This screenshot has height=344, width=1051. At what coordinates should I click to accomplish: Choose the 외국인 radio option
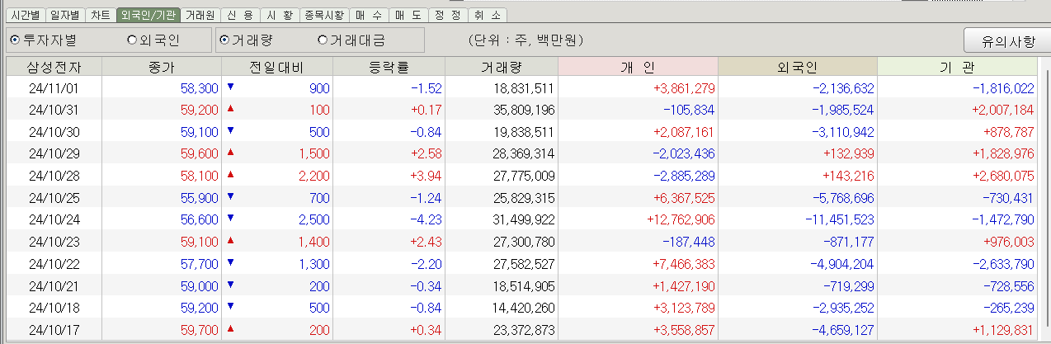tap(153, 40)
